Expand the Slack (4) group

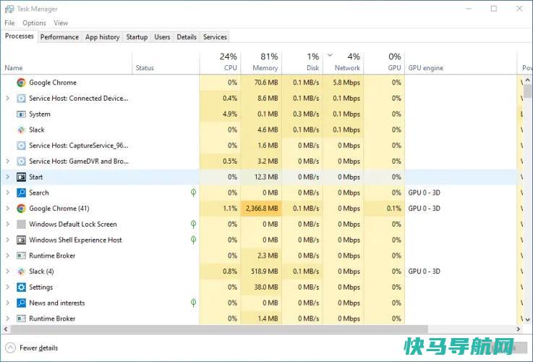pyautogui.click(x=7, y=271)
